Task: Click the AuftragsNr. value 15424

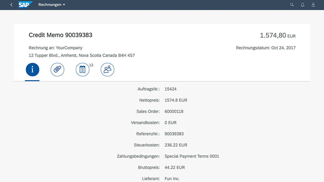Action: [170, 89]
